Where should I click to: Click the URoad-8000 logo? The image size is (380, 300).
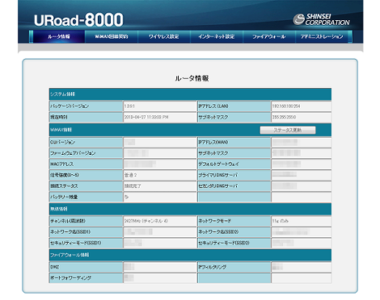point(78,20)
